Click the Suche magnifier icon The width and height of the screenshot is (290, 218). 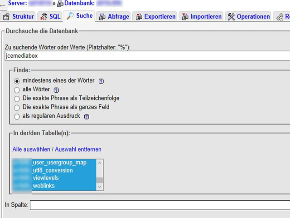click(x=70, y=16)
